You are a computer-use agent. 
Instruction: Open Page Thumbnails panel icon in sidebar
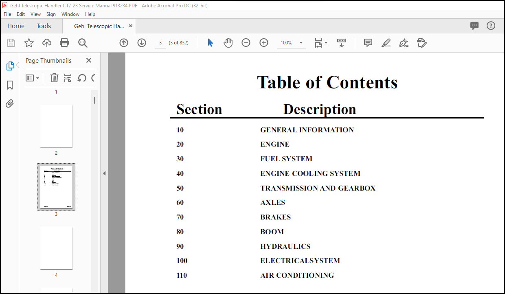10,66
